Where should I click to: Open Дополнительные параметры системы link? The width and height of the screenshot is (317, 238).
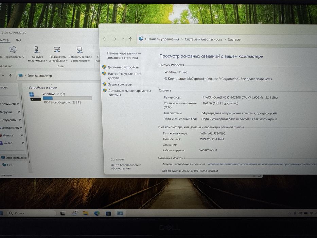tap(129, 93)
